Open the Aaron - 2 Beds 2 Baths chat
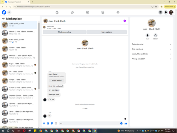Viewport: 177px width, 133px height. 19,89
